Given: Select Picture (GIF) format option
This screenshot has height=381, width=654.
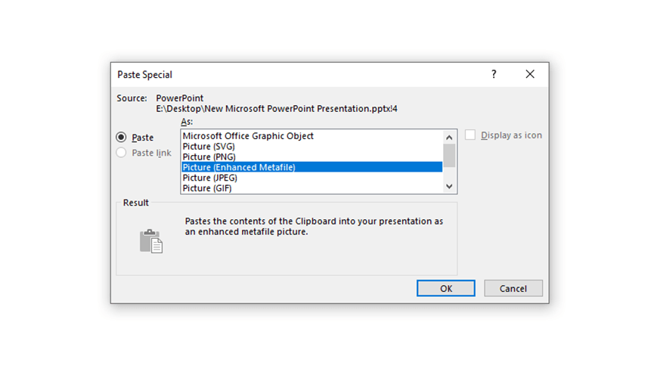Looking at the screenshot, I should pyautogui.click(x=312, y=188).
